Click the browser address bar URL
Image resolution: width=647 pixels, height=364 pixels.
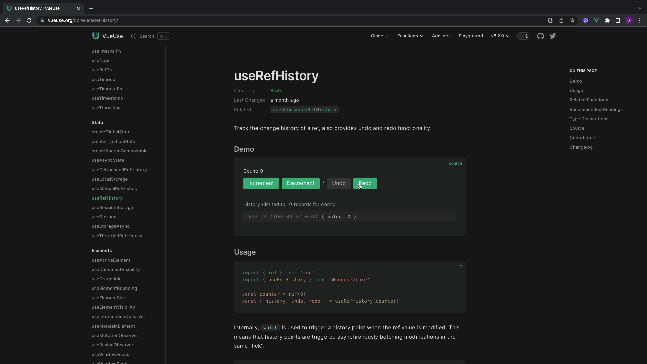[x=83, y=20]
